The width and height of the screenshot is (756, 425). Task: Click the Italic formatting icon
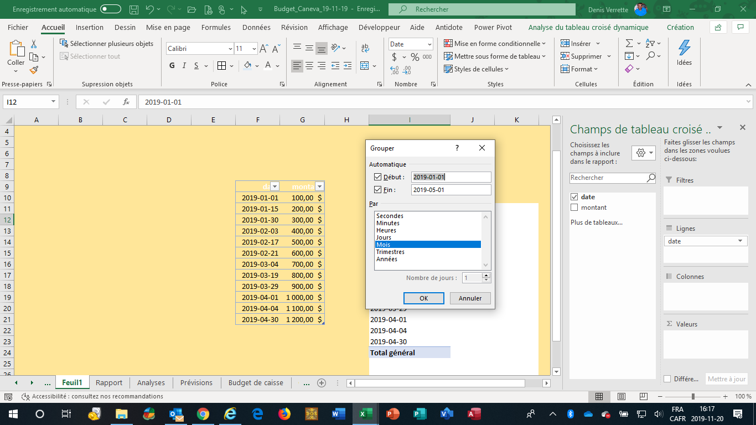184,66
